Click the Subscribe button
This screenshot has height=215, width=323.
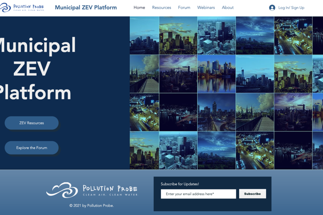point(252,194)
